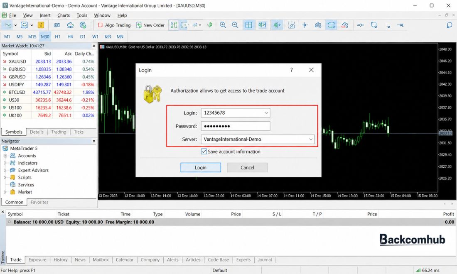Click the MetaTrader 5 tree icon
457x274 pixels.
(5, 148)
